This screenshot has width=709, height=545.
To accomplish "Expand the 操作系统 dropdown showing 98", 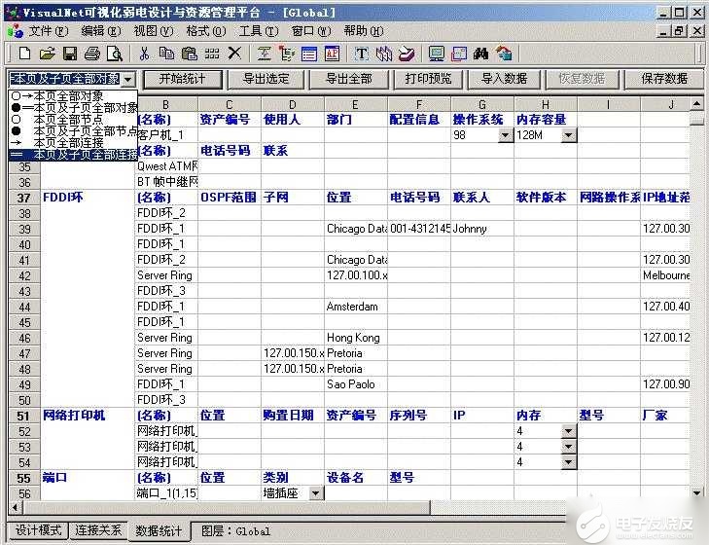I will 505,135.
